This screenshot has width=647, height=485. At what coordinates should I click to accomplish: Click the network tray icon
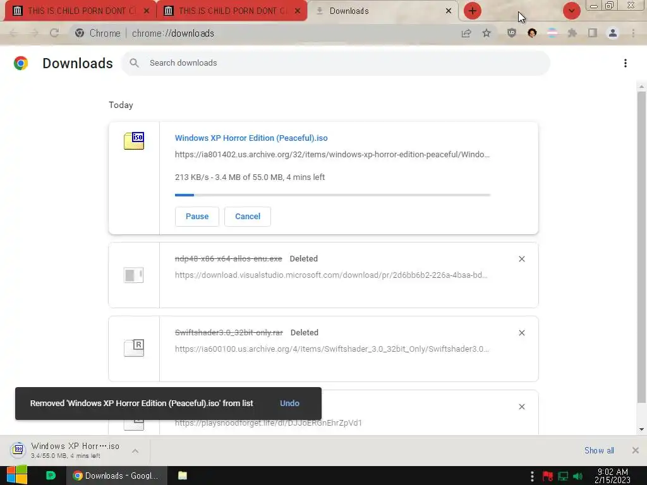tap(563, 476)
